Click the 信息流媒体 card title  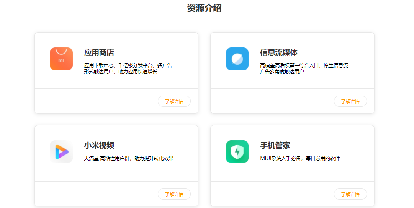point(279,52)
